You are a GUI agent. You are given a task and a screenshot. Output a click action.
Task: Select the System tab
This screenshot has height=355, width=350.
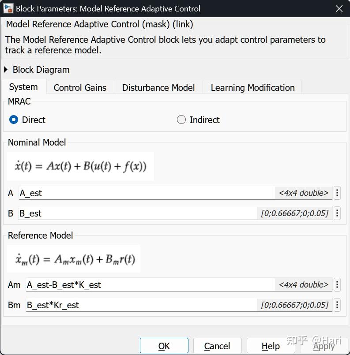tap(23, 87)
